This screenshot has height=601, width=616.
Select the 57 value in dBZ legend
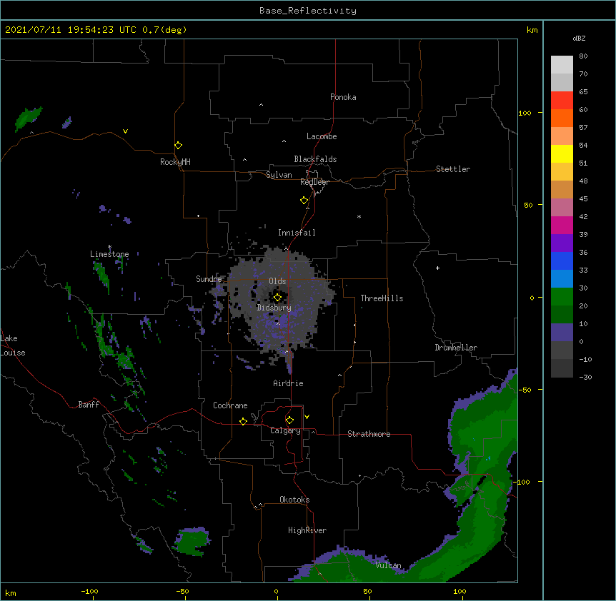[x=583, y=128]
